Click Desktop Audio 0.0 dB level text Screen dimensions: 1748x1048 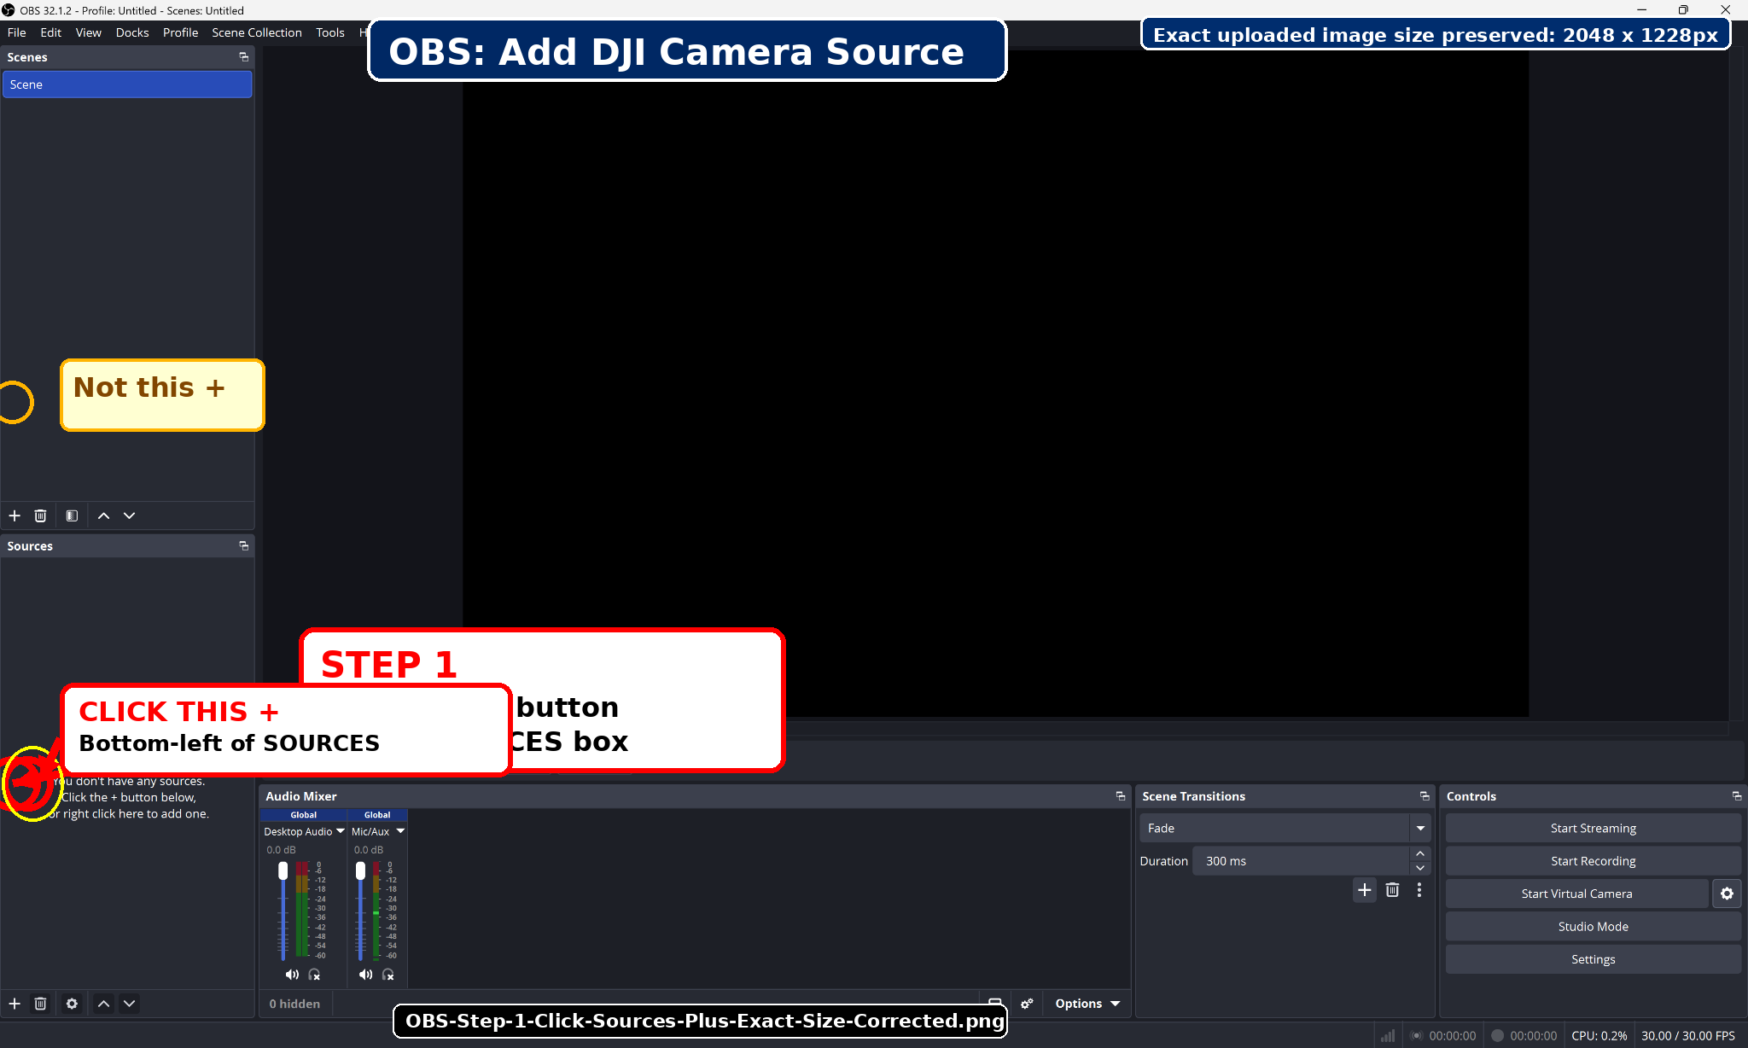[282, 850]
